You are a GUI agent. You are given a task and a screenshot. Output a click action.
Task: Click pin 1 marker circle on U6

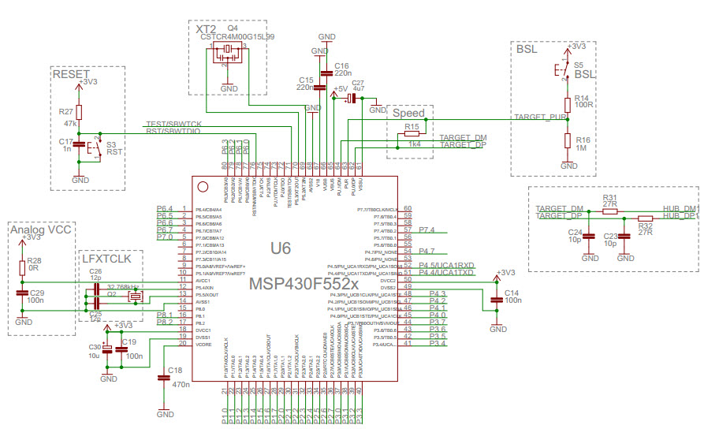point(203,187)
